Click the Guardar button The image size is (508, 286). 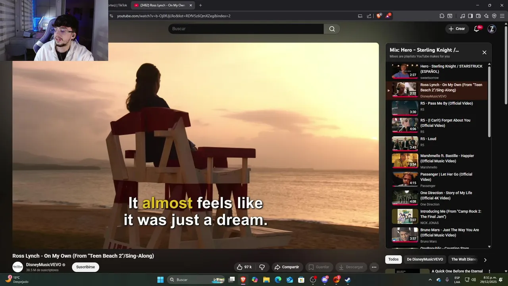coord(319,267)
